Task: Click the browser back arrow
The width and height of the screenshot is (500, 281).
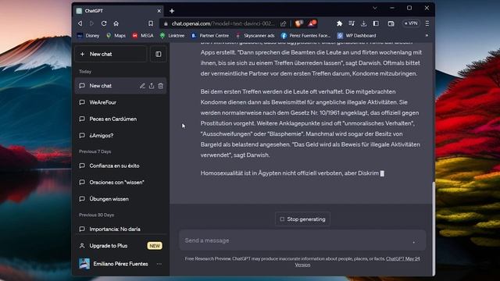Action: pos(80,23)
